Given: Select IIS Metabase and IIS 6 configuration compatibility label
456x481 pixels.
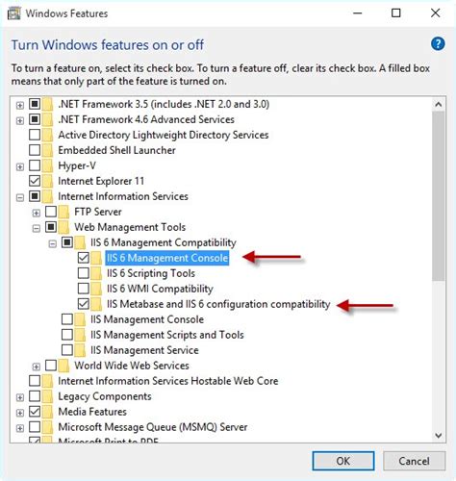Looking at the screenshot, I should [218, 304].
